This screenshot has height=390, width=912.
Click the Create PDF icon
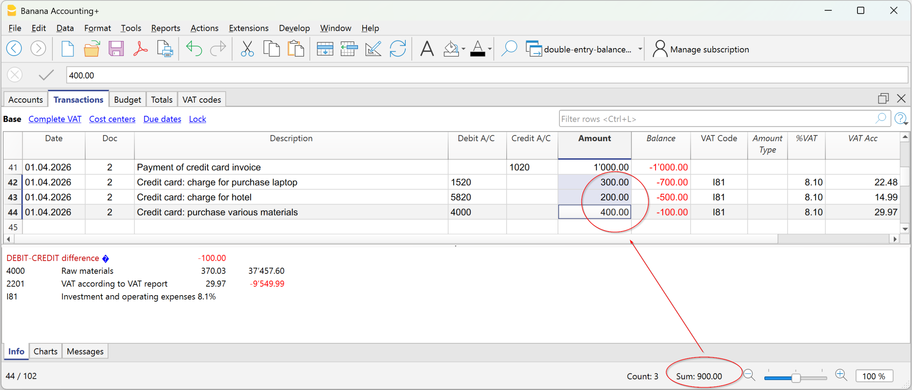click(x=140, y=49)
